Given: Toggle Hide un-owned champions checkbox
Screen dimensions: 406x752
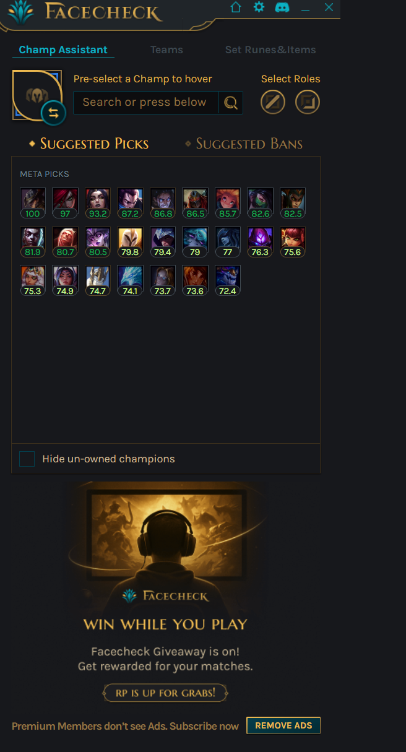Looking at the screenshot, I should click(27, 459).
